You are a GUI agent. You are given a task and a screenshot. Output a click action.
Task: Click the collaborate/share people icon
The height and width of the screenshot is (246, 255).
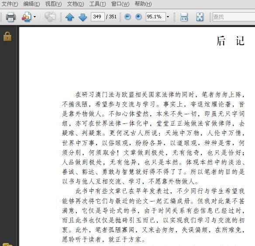pyautogui.click(x=27, y=17)
